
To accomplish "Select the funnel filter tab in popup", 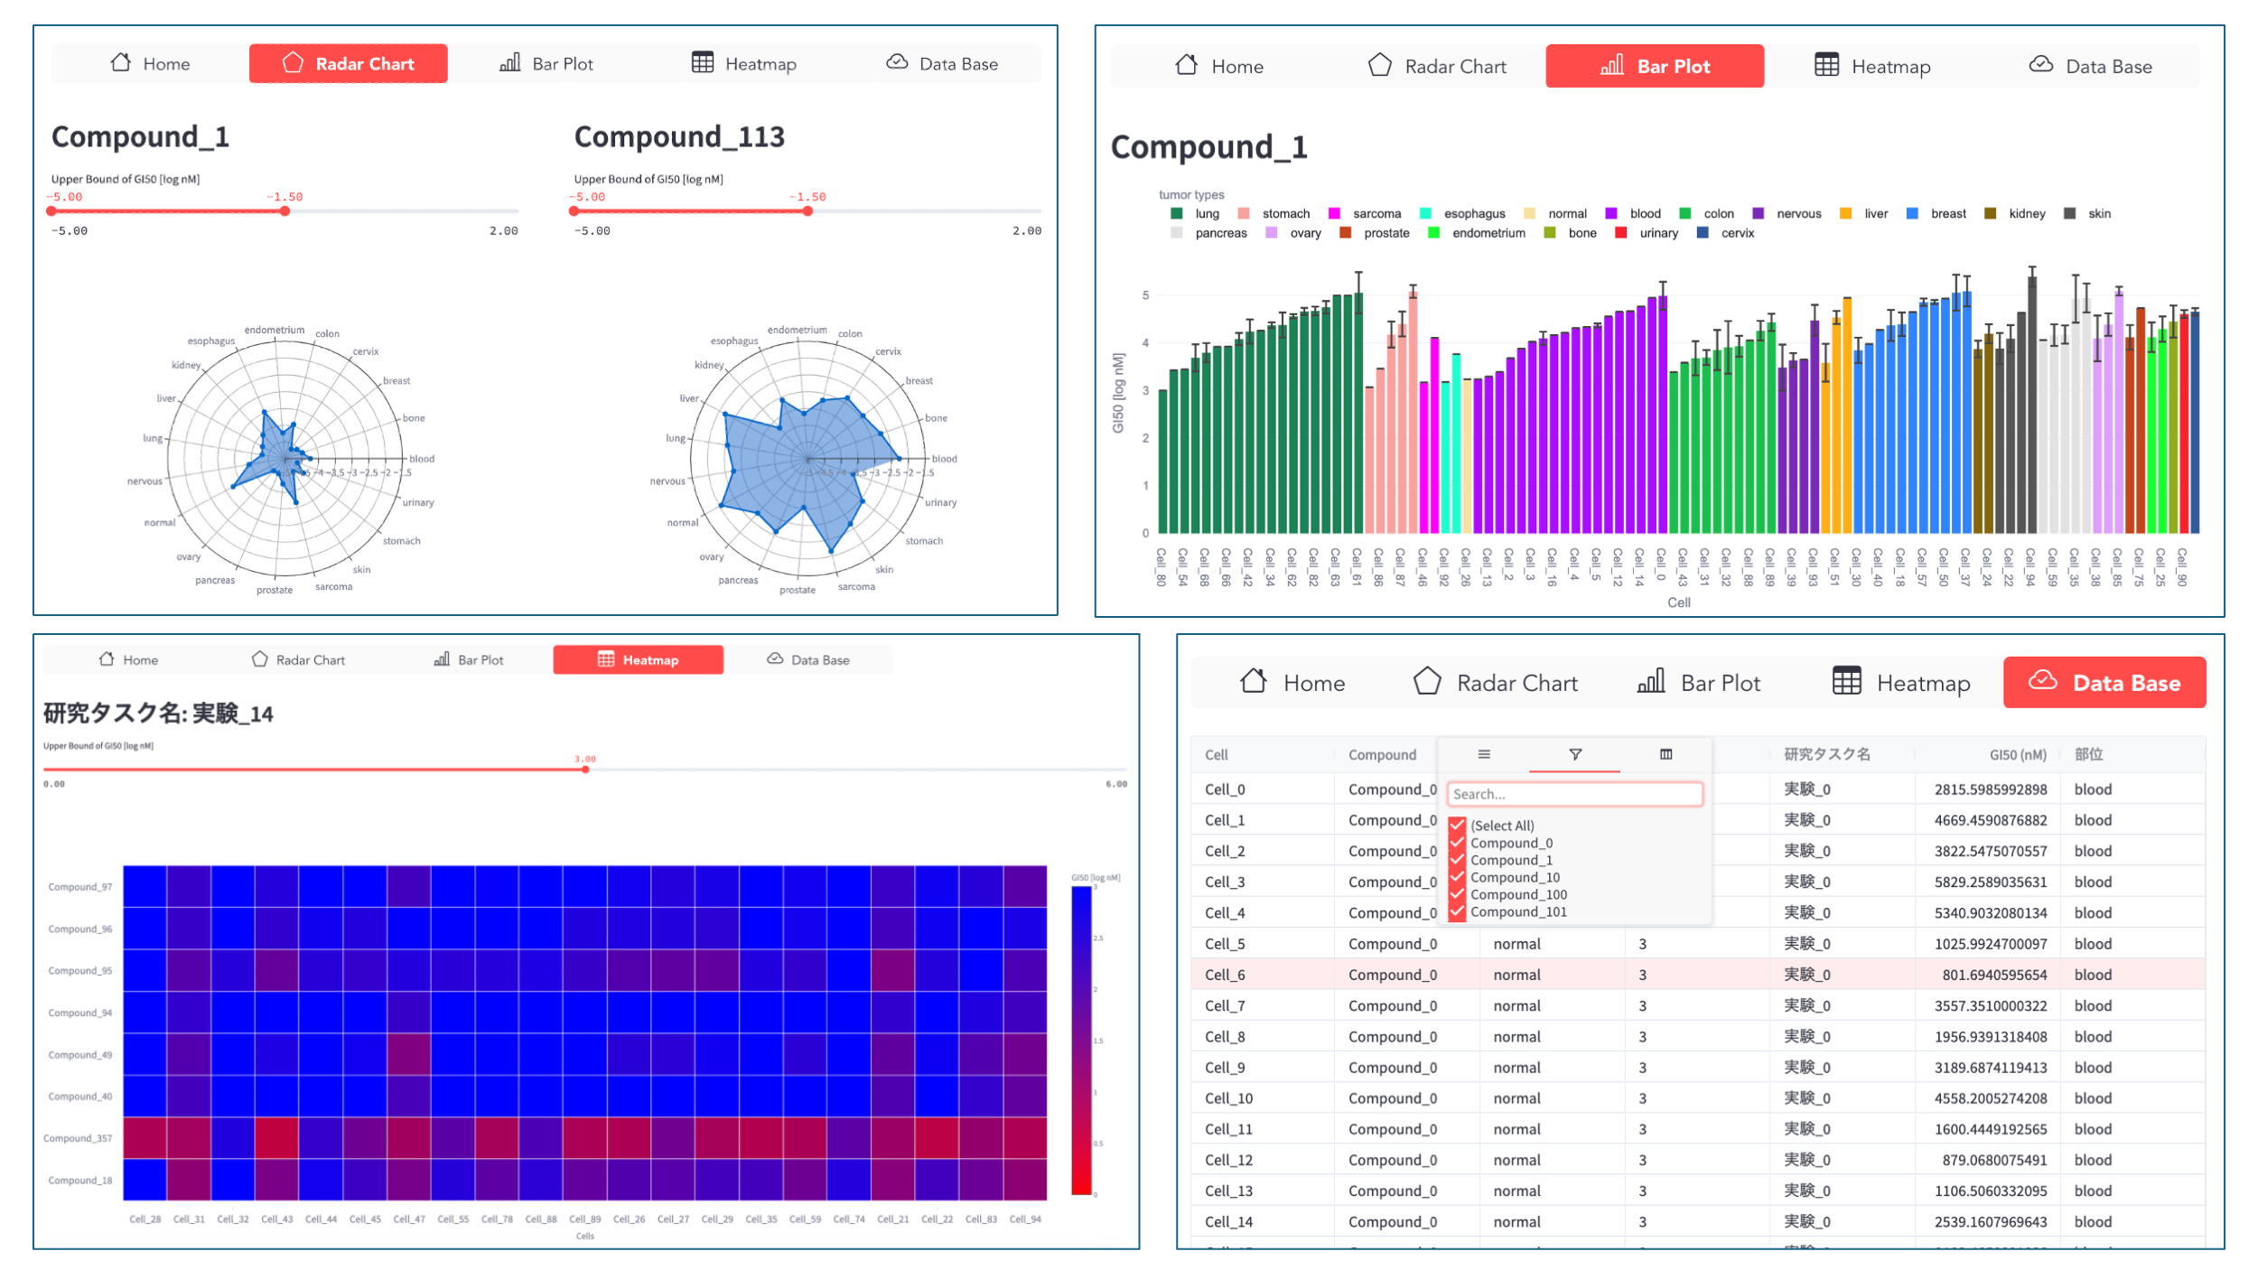I will point(1574,754).
